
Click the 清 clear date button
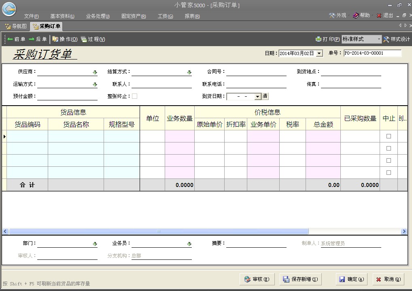[265, 96]
